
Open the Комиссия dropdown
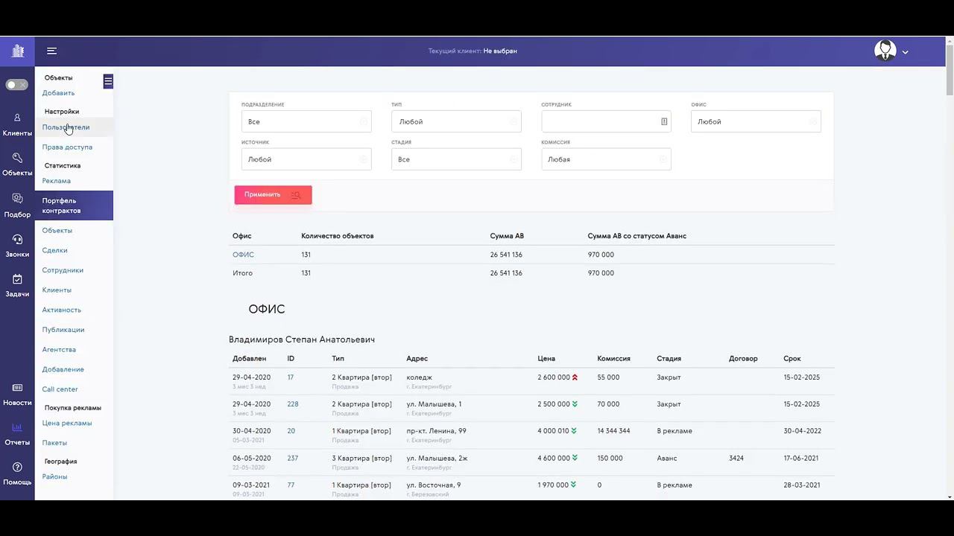606,159
